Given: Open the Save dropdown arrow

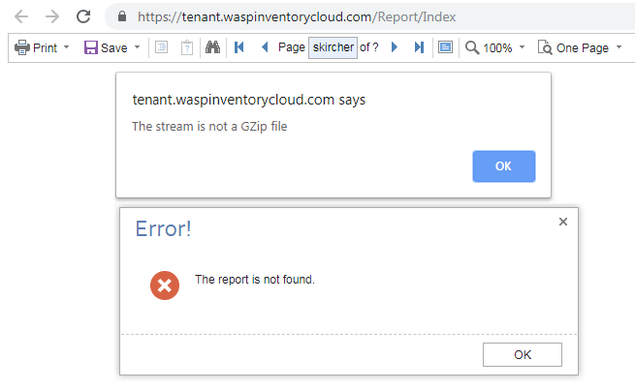Looking at the screenshot, I should point(138,47).
